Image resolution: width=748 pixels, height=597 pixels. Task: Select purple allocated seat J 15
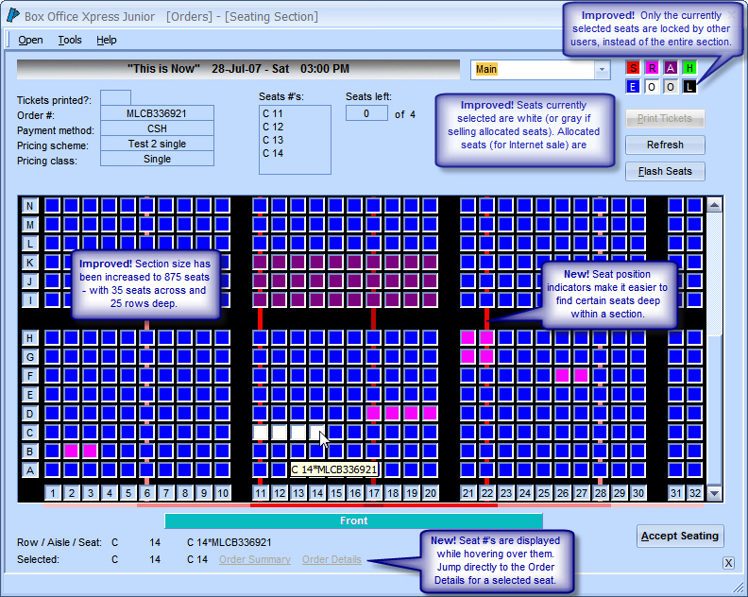[336, 281]
